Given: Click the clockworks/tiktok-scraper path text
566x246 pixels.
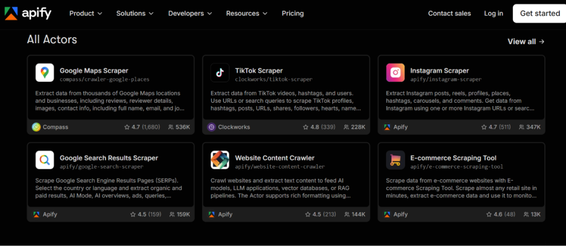Looking at the screenshot, I should coord(274,80).
